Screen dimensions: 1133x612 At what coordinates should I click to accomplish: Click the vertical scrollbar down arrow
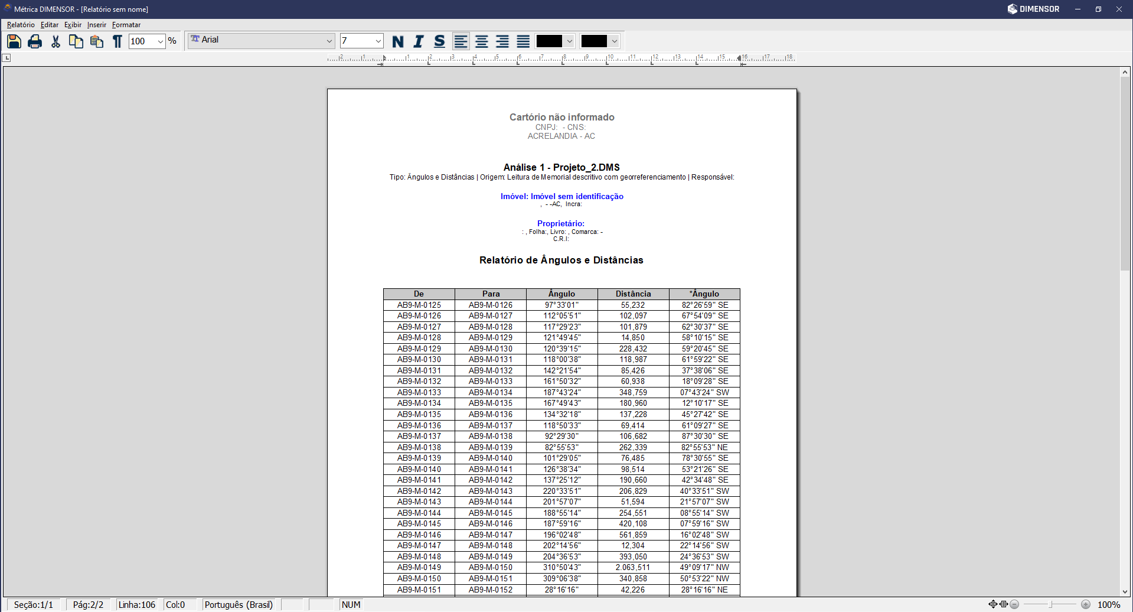point(1125,591)
